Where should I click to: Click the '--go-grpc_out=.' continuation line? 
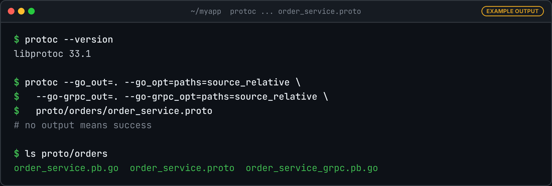point(171,97)
